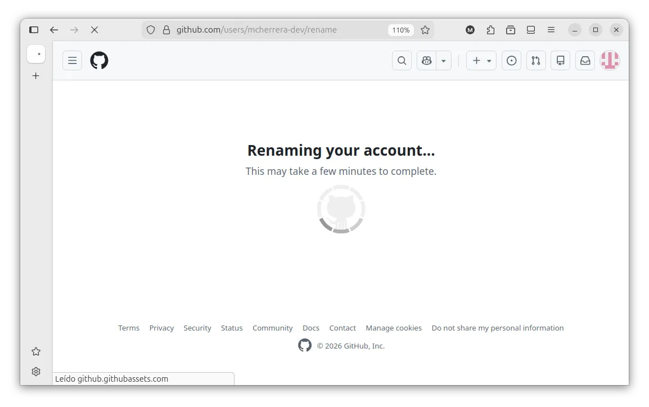Screen dimensions: 649x407
Task: Open user profile avatar menu
Action: point(610,61)
